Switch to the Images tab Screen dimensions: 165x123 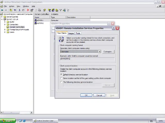[71, 33]
